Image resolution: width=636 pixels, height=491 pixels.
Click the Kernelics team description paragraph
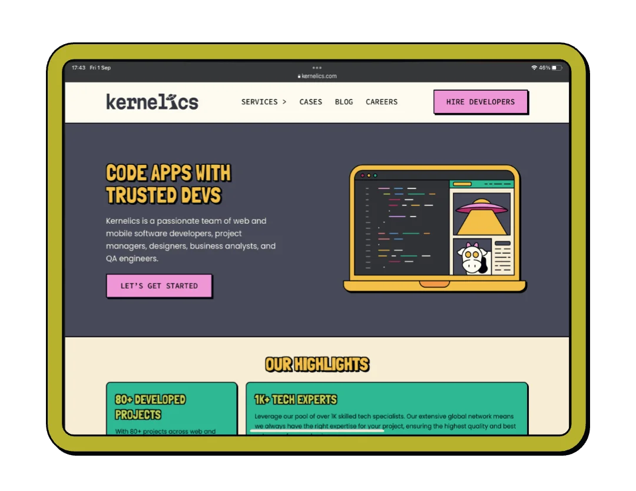pos(191,240)
